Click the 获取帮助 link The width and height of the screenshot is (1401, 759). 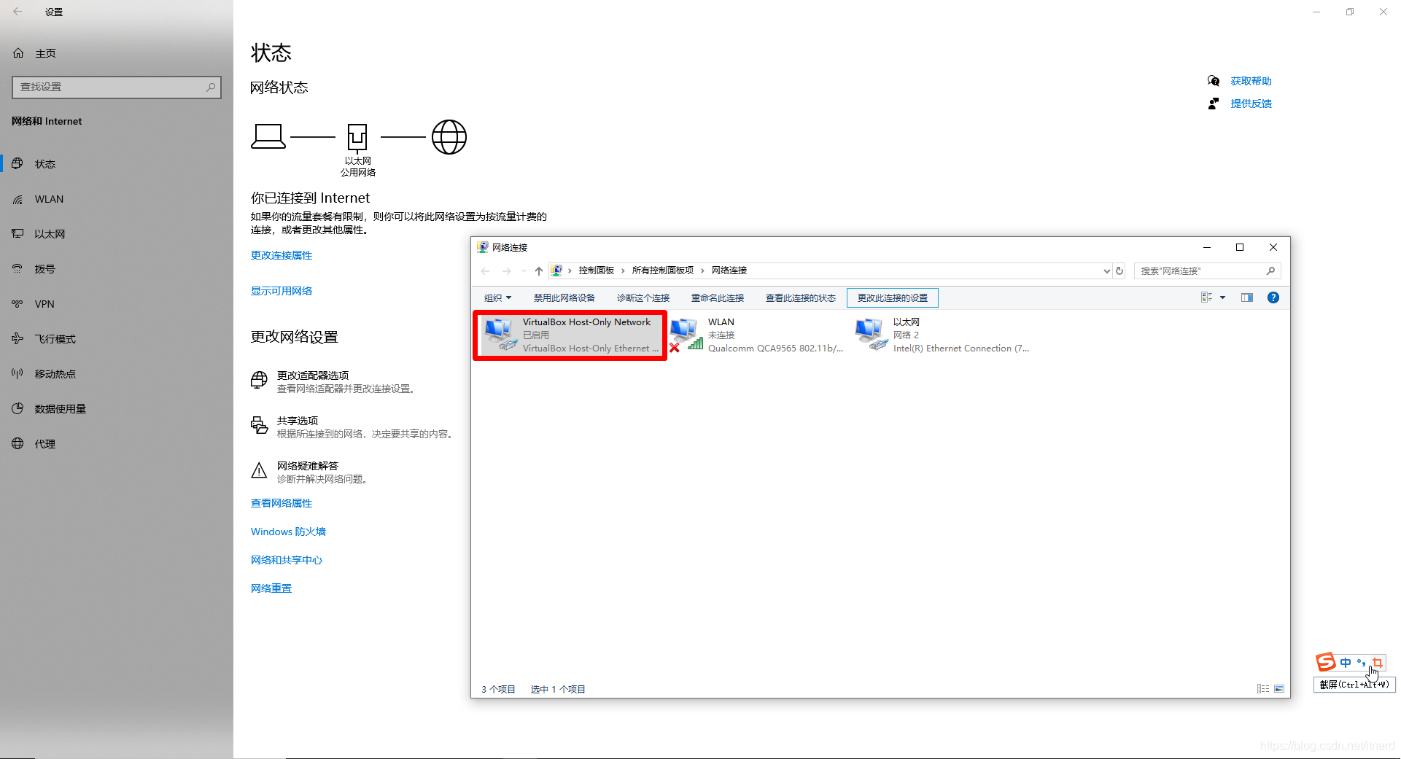point(1251,81)
